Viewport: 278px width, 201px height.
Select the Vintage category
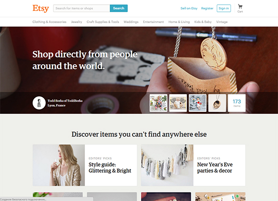coord(222,22)
